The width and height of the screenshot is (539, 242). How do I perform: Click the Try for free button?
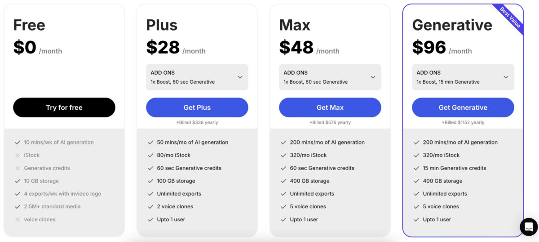coord(64,108)
